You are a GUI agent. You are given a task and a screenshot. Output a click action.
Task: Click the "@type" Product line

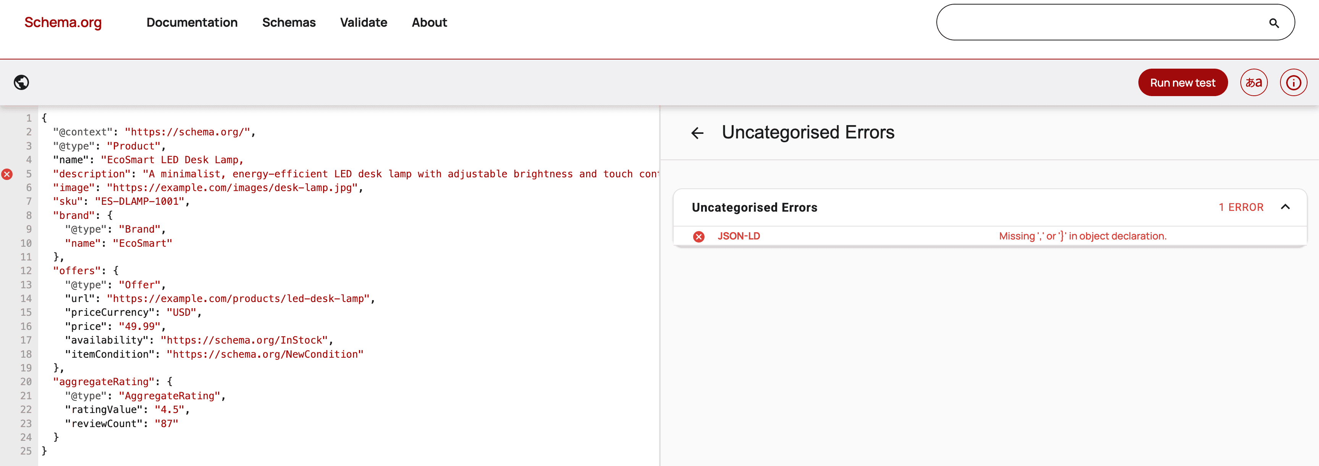click(x=110, y=146)
